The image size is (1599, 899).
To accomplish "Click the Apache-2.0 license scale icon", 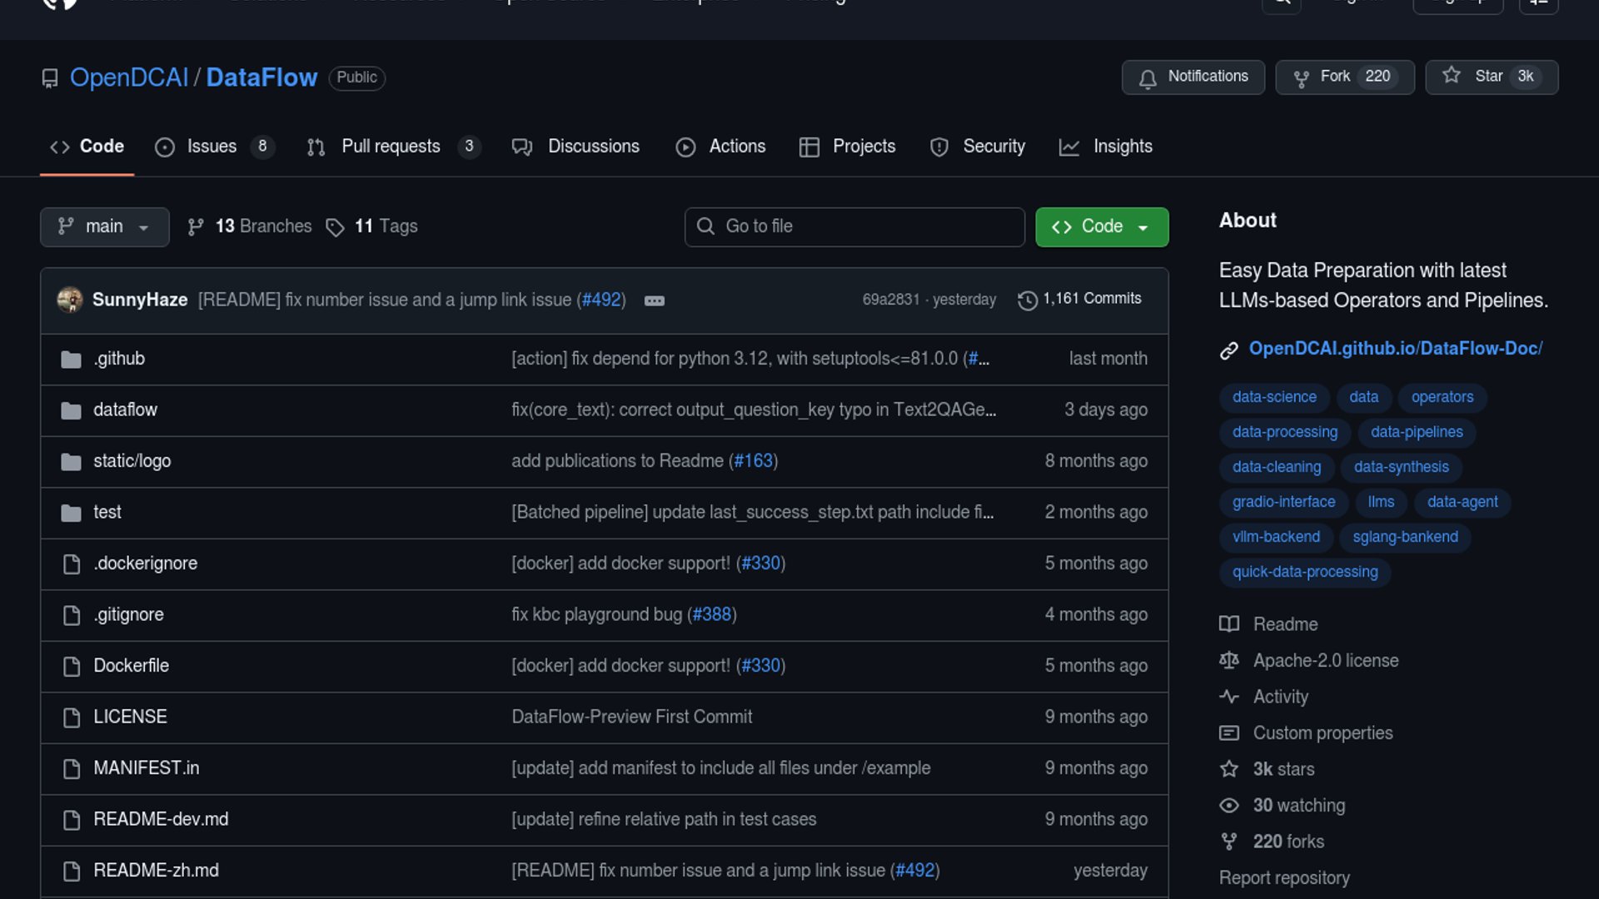I will (x=1229, y=661).
